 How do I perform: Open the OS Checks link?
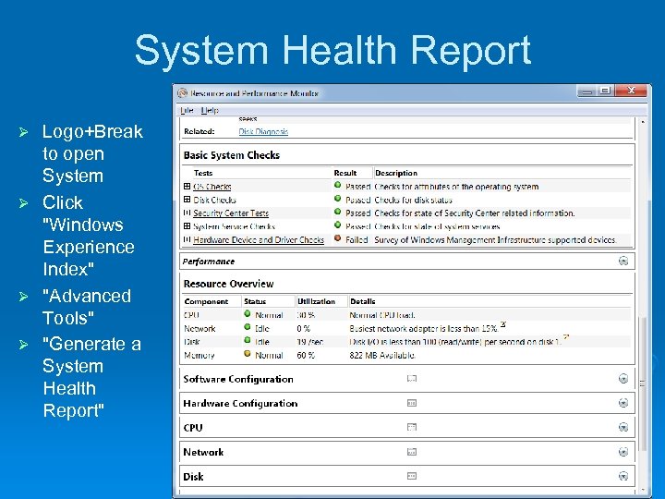point(212,187)
